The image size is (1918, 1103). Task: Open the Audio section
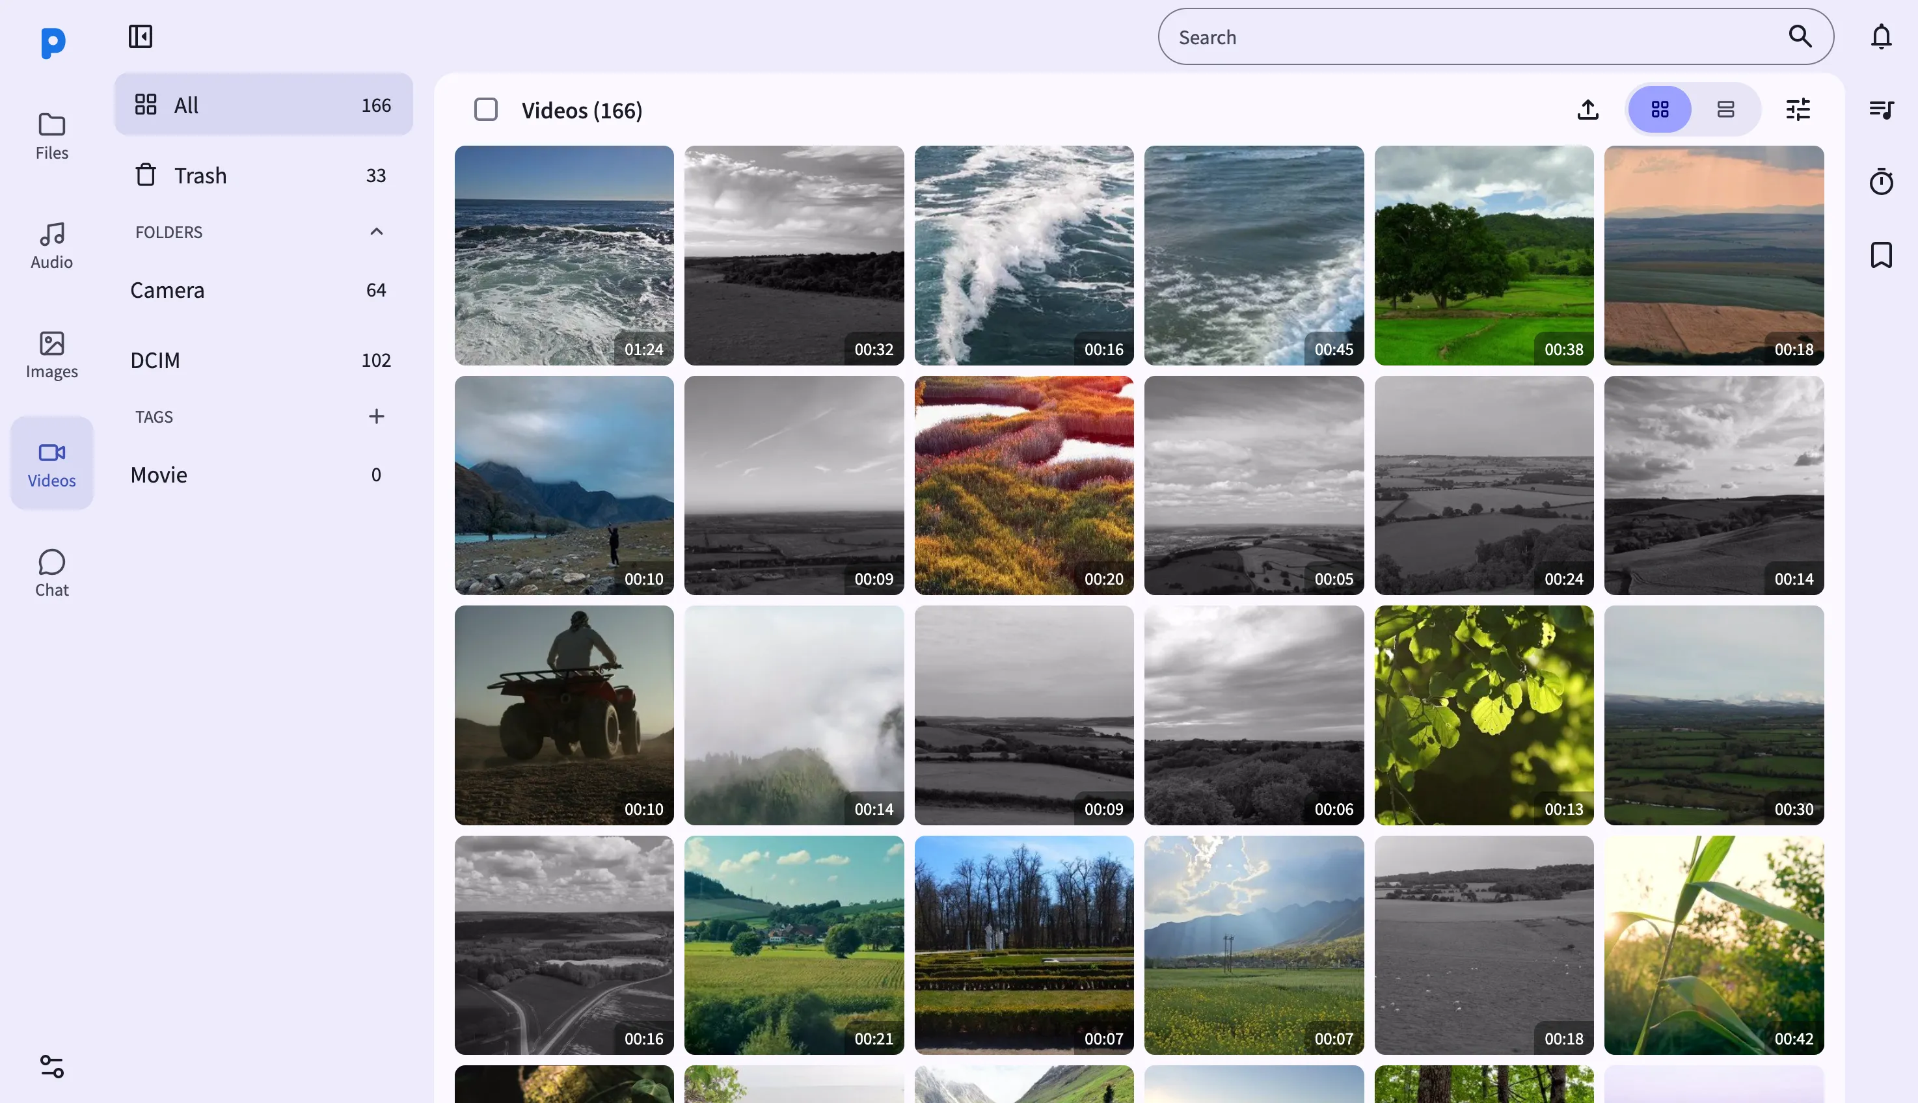[51, 245]
